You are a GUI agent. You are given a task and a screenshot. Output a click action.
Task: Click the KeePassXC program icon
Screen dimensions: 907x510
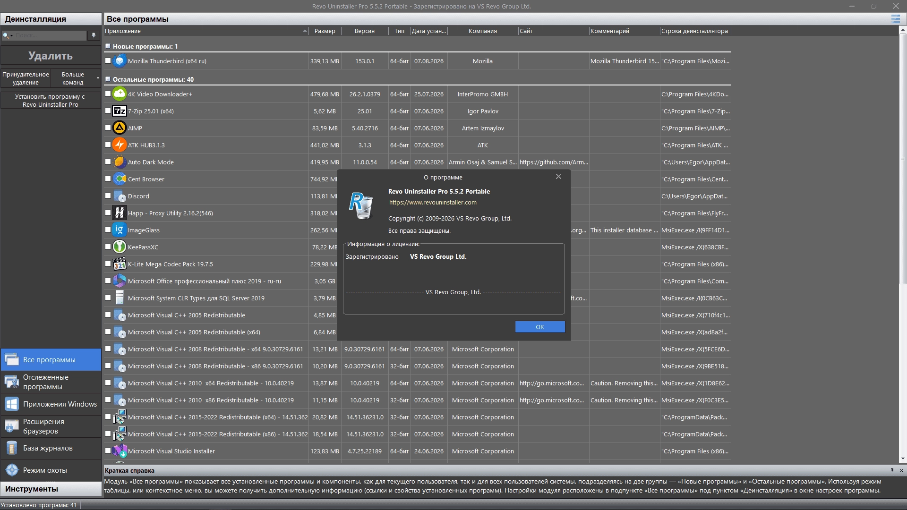[120, 247]
